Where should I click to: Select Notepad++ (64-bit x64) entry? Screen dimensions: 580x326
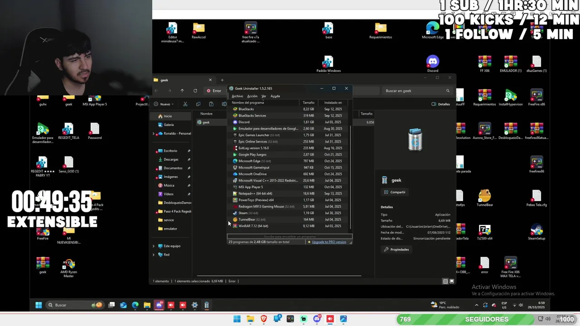(x=289, y=193)
